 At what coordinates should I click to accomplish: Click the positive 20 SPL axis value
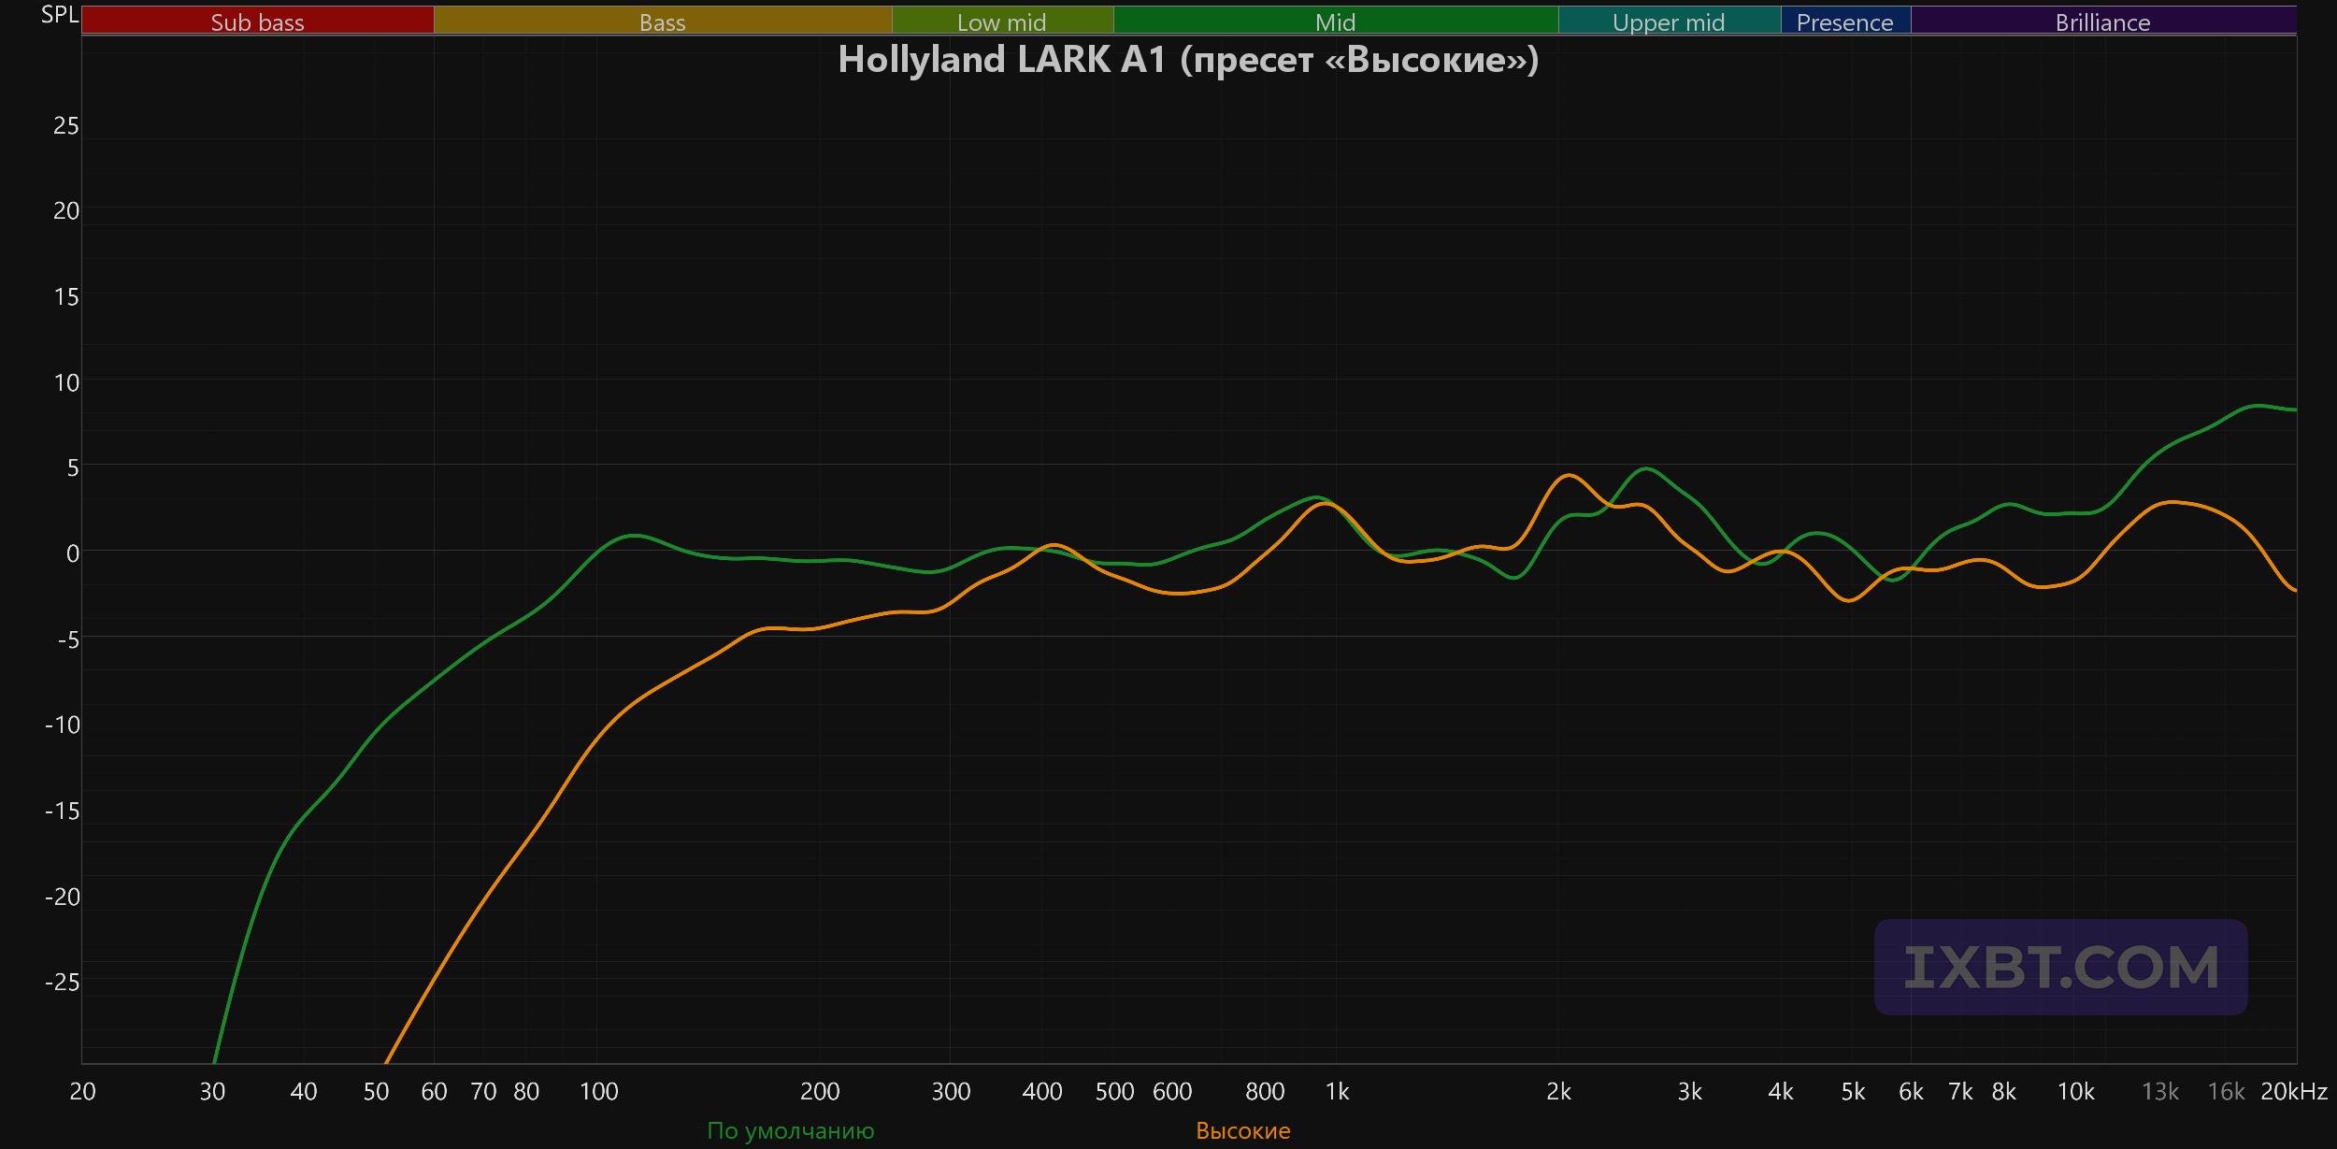click(66, 211)
